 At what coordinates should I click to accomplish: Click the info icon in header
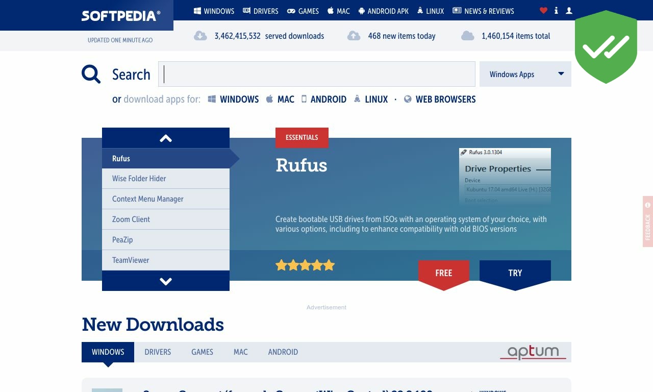[556, 11]
